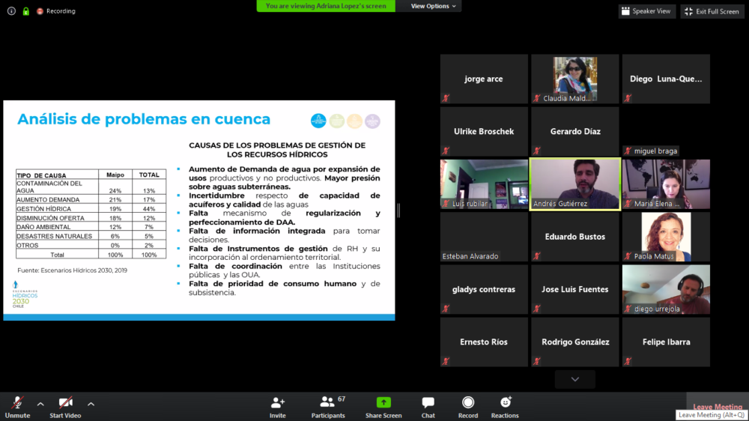Viewport: 749px width, 421px height.
Task: Click the meeting information icon
Action: 11,11
